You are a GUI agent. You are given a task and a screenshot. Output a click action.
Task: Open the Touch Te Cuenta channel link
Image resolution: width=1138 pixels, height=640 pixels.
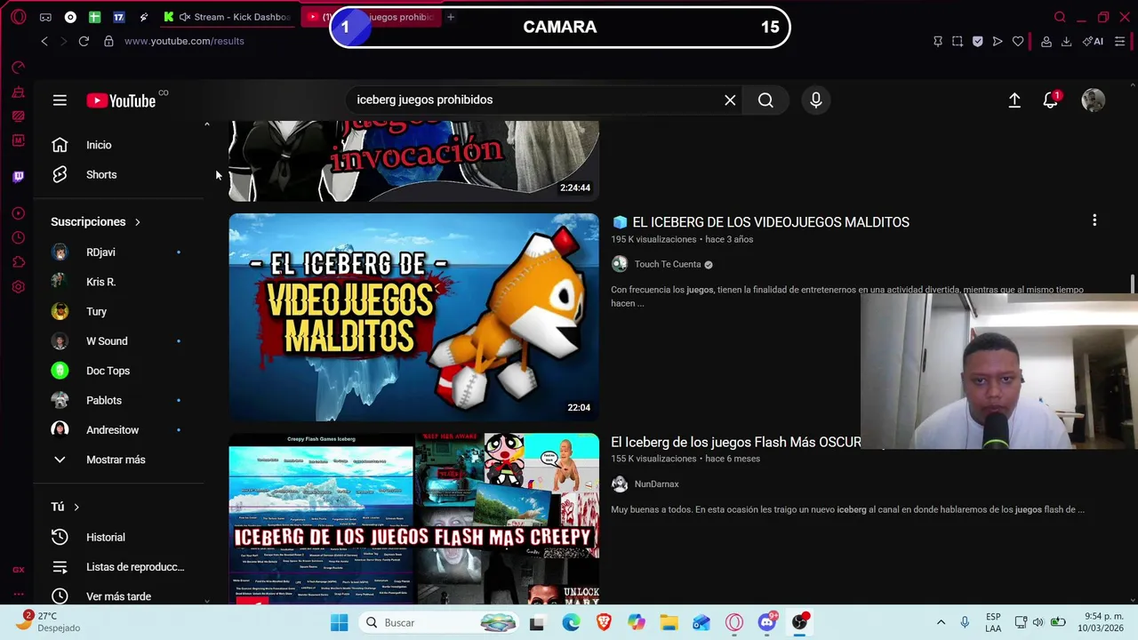click(x=668, y=264)
